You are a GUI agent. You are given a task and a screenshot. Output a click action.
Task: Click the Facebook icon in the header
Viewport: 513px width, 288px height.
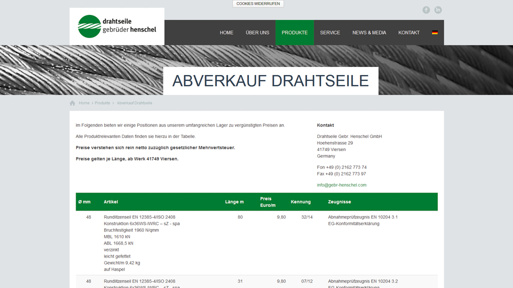point(426,10)
